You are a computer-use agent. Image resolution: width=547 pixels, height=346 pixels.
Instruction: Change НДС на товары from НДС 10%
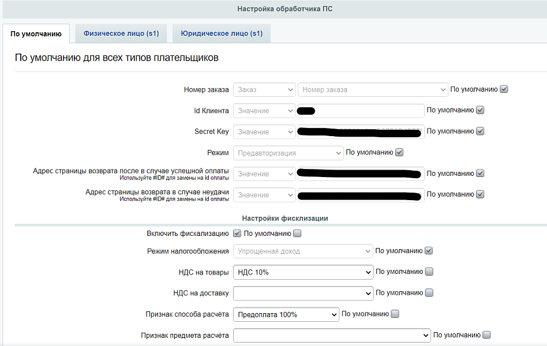(x=302, y=272)
